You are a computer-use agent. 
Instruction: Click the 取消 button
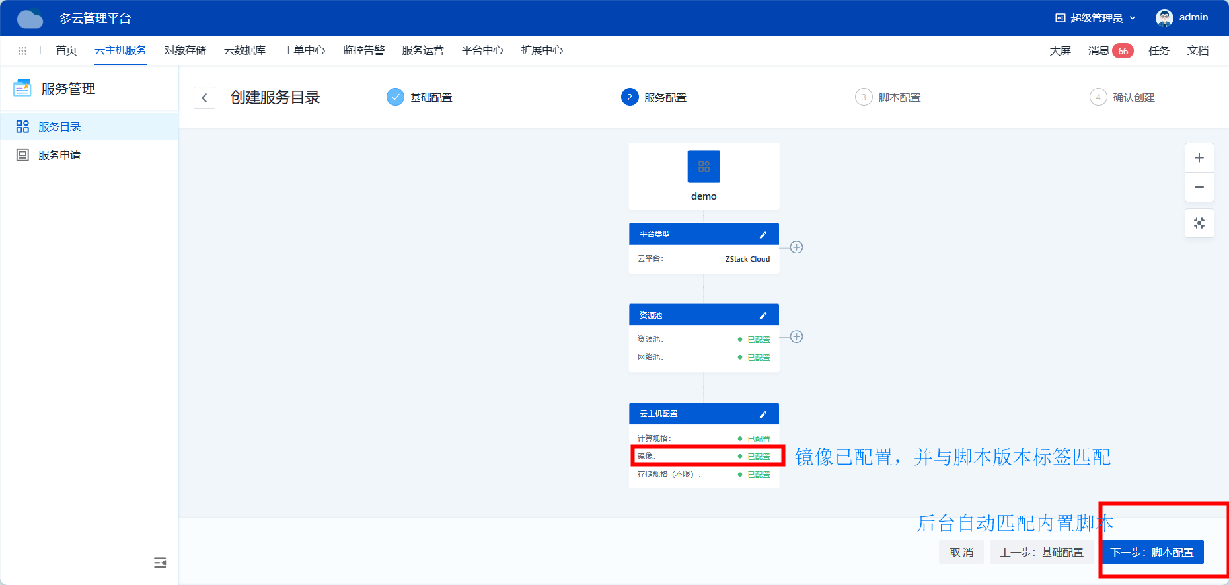click(x=961, y=553)
